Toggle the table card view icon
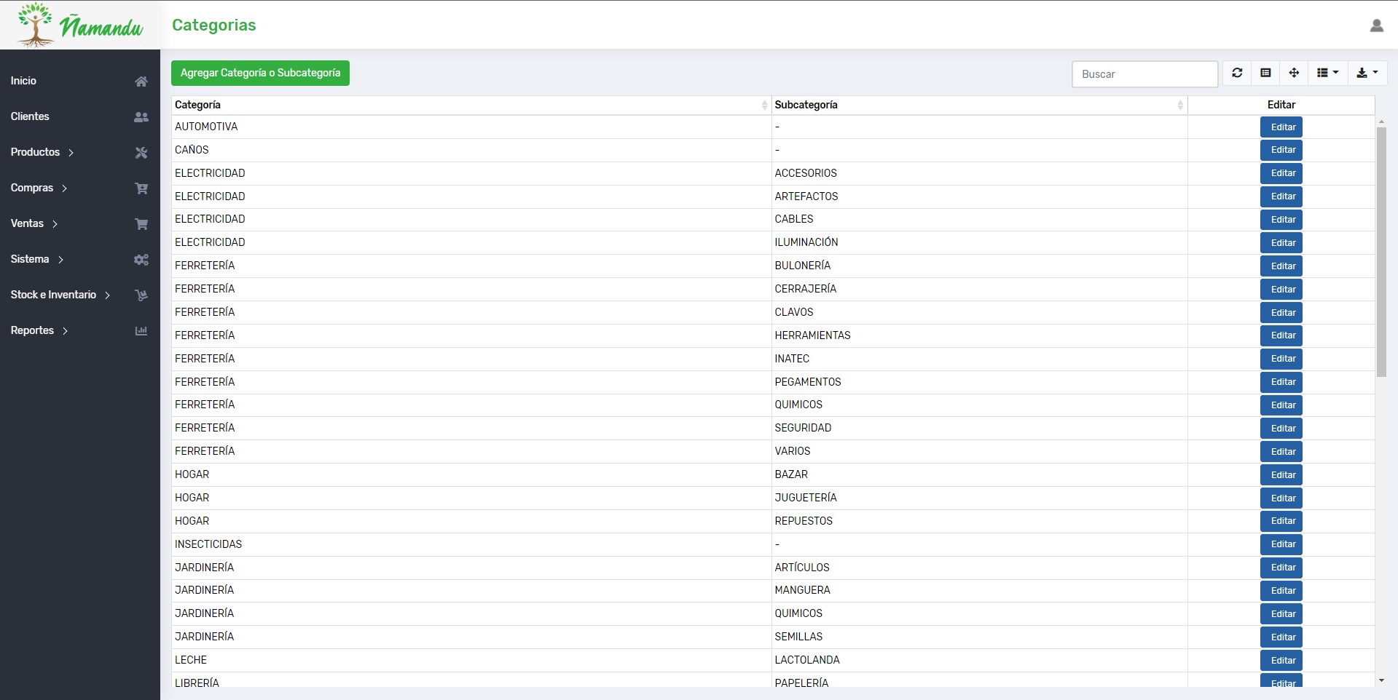Screen dimensions: 1398x700 tap(1265, 73)
